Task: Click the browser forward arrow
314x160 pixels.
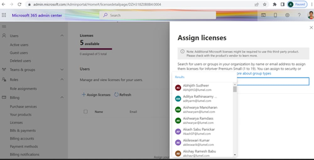Action: click(11, 4)
